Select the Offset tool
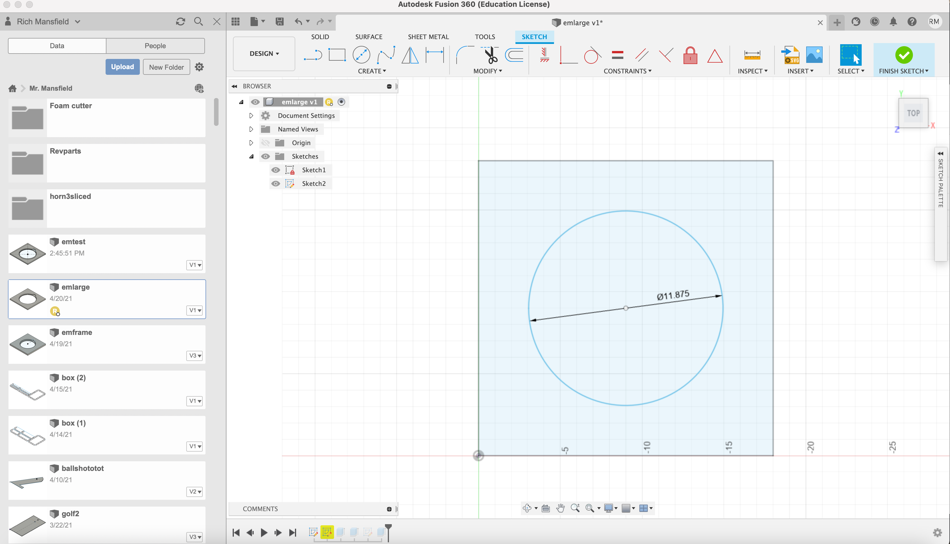This screenshot has width=950, height=544. point(514,55)
